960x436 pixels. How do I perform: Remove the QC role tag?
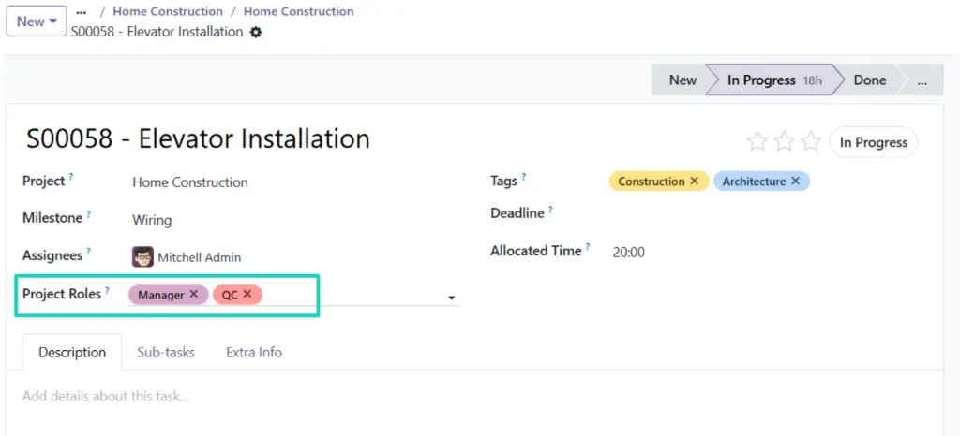(x=247, y=295)
